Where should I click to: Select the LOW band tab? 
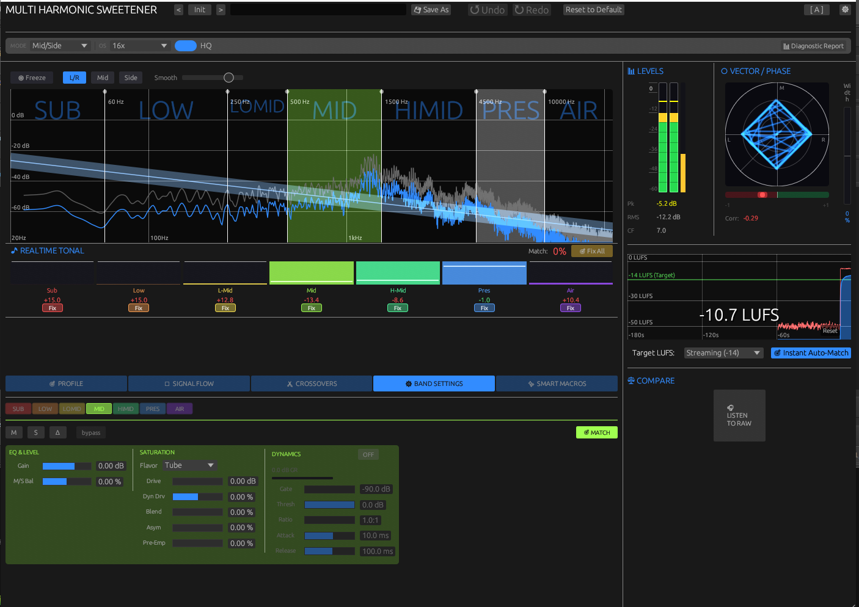pos(45,409)
